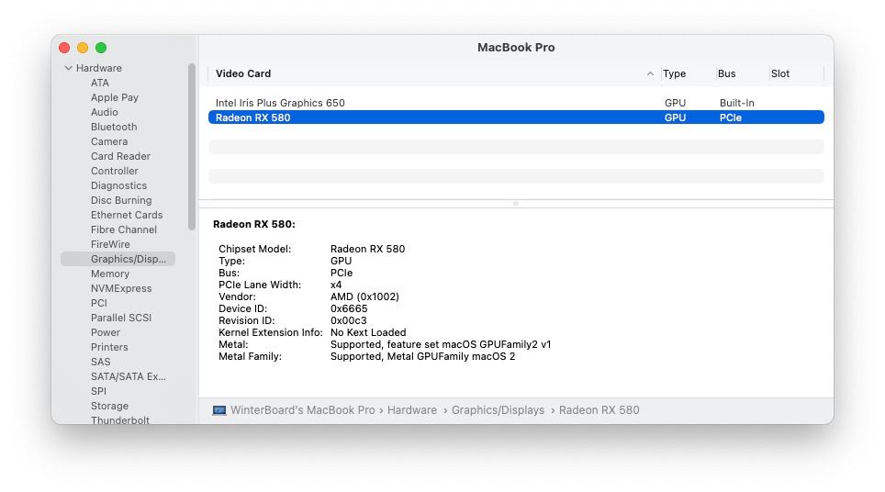The width and height of the screenshot is (885, 492).
Task: Sort by the Bus column header
Action: (726, 73)
